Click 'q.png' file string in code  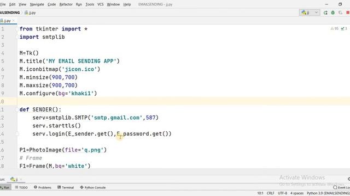(x=92, y=150)
